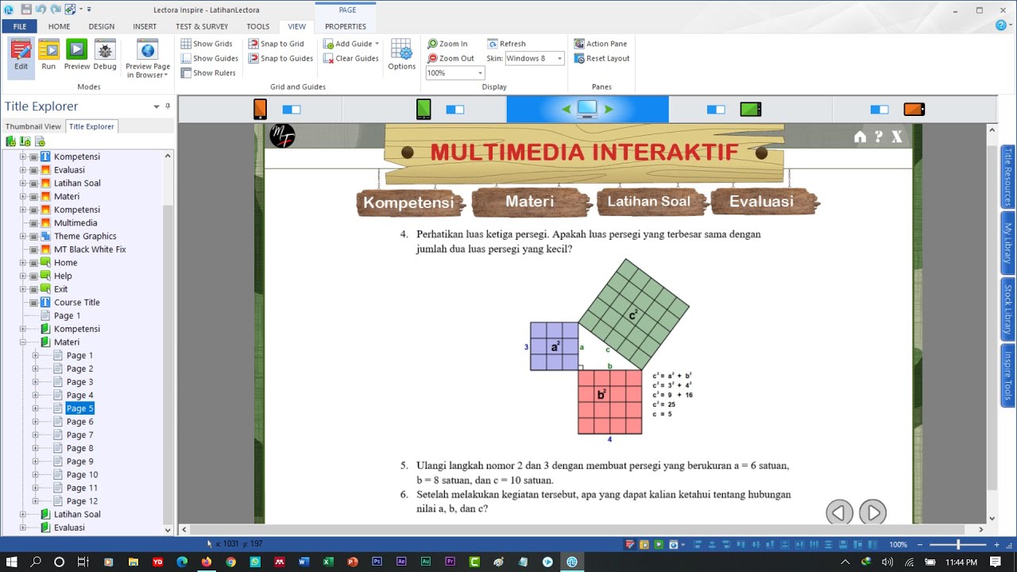Open the Skin Windows 8 dropdown
The height and width of the screenshot is (572, 1017).
tap(535, 58)
